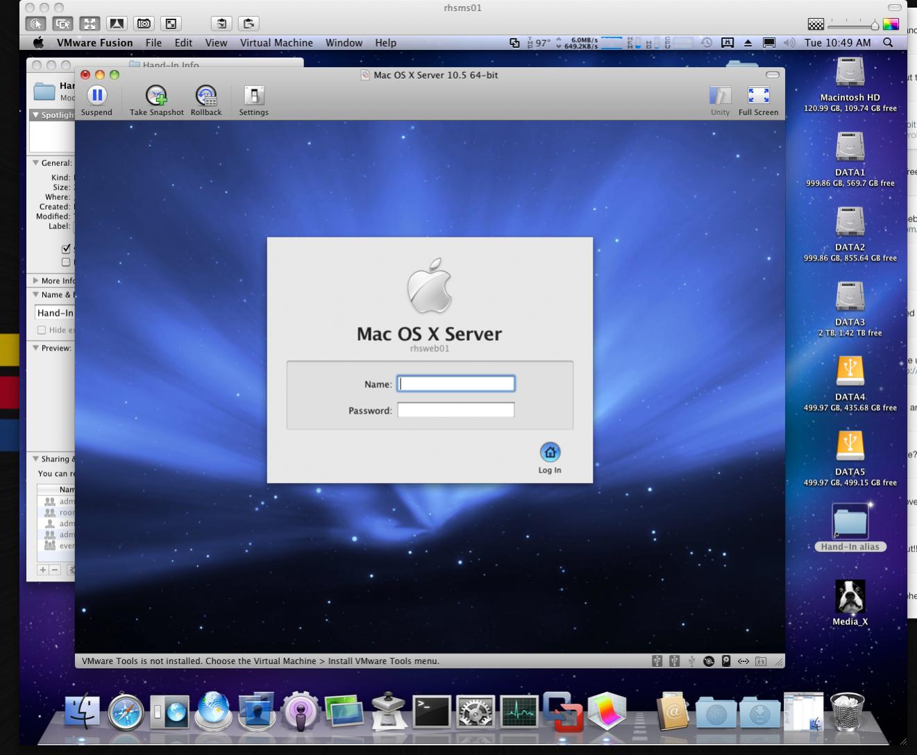Screen dimensions: 917x755
Task: Open System Preferences from the Dock
Action: click(476, 712)
